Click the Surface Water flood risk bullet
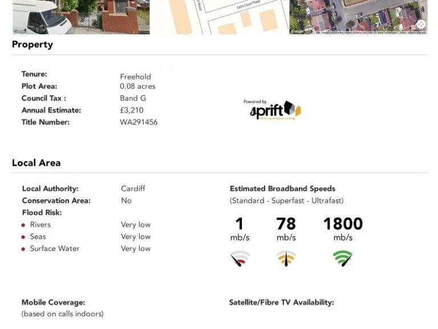438x329 pixels. [23, 249]
